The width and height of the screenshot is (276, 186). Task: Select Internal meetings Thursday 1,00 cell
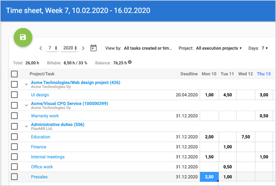[x=264, y=157]
